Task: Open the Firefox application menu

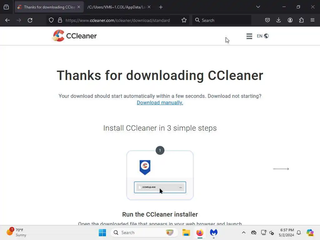Action: pos(312,20)
